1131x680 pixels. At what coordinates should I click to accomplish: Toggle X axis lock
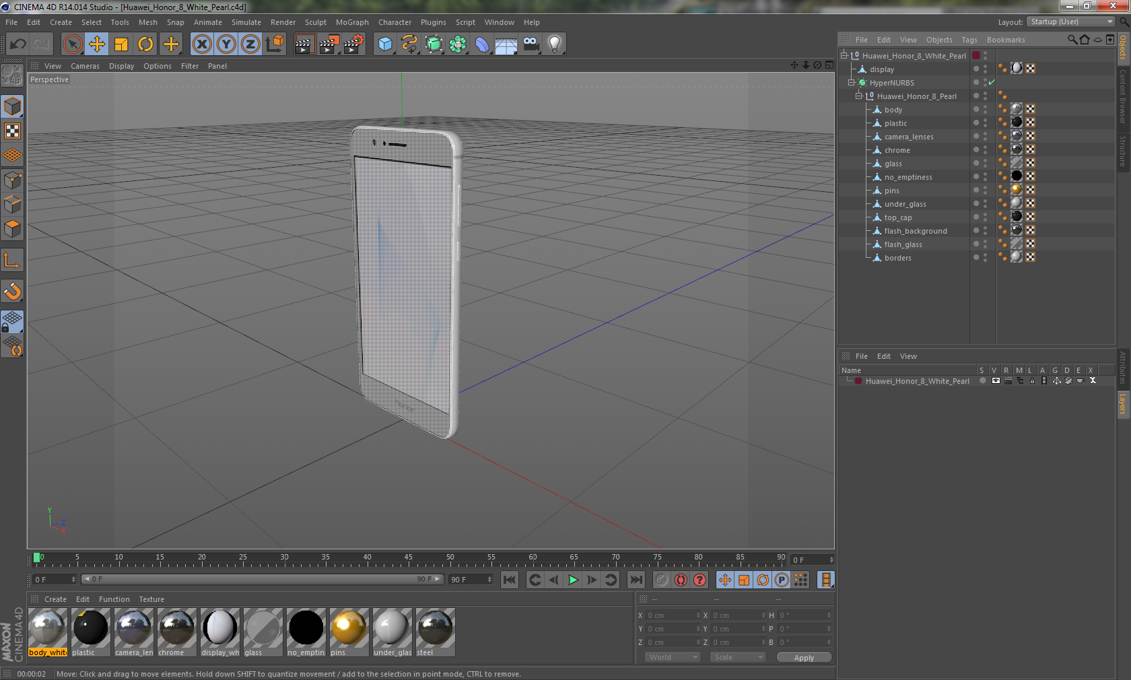[202, 44]
